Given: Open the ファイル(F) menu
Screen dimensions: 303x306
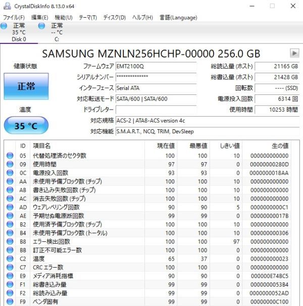Looking at the screenshot, I should (x=14, y=18).
